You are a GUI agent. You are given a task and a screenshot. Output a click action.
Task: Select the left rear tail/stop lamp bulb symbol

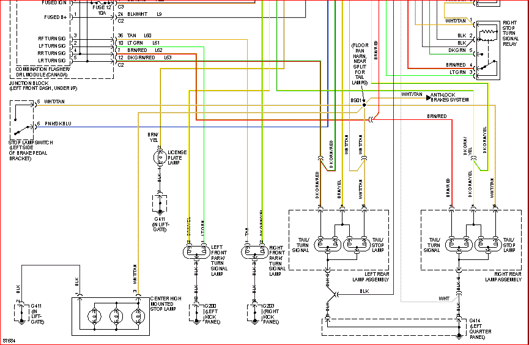click(357, 245)
